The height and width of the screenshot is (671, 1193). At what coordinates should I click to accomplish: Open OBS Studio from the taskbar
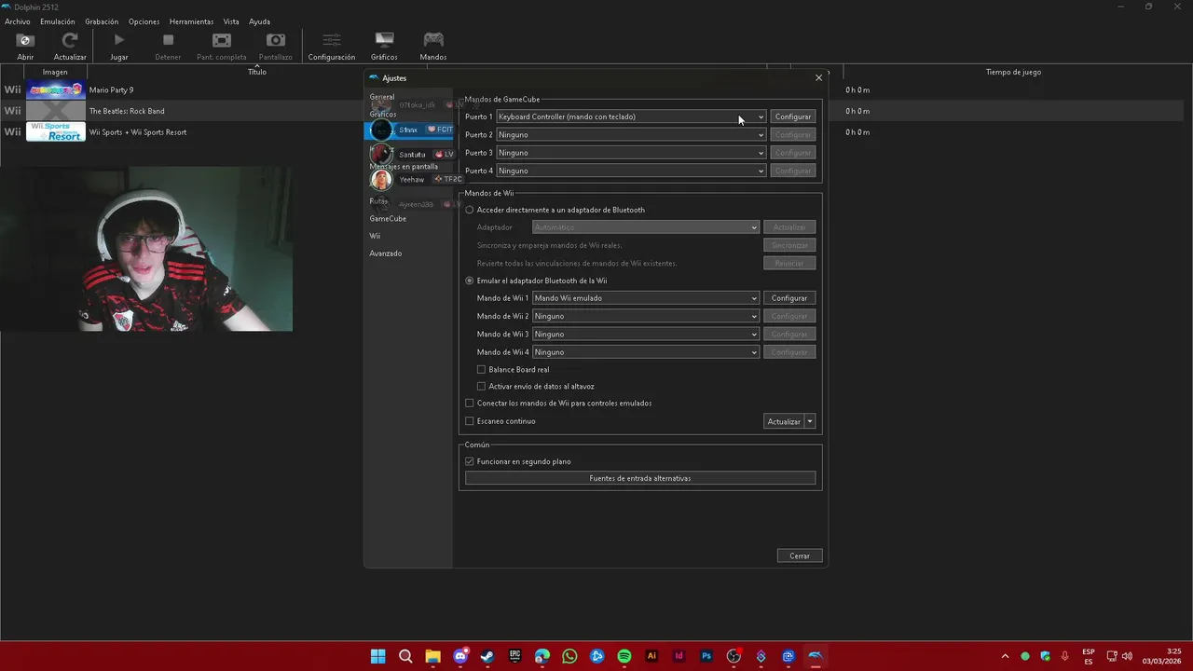[x=734, y=656]
